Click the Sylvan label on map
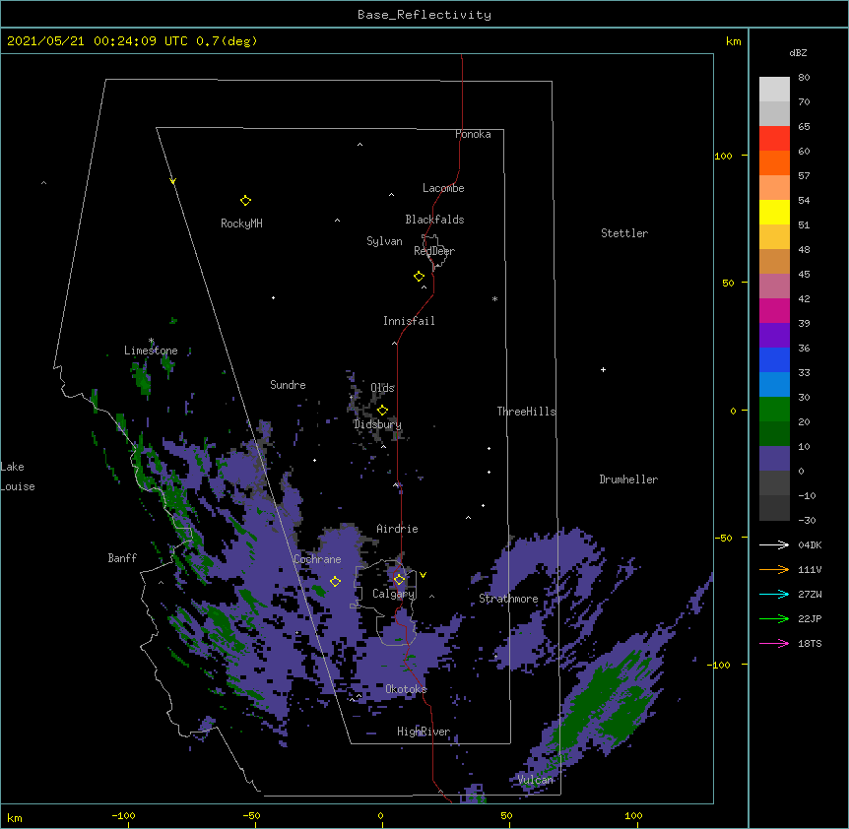 pos(384,241)
